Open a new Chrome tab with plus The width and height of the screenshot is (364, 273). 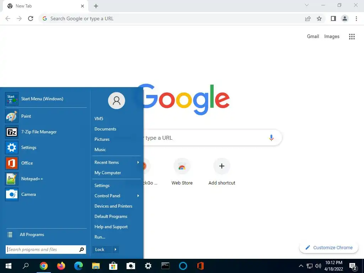(96, 6)
